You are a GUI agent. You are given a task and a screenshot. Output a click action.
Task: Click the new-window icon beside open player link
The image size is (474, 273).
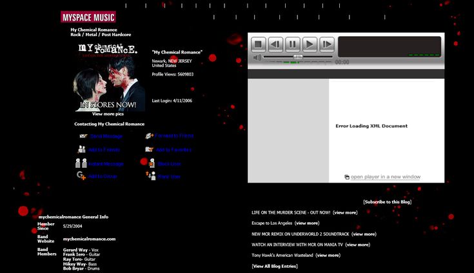(x=347, y=177)
